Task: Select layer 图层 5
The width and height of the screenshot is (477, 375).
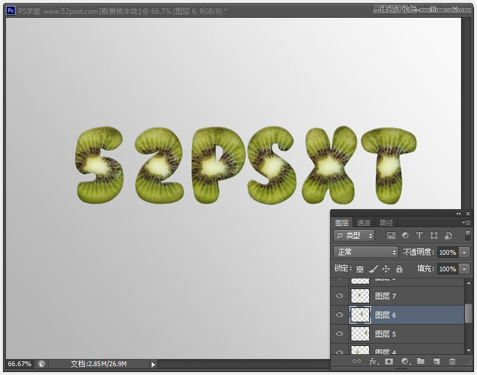Action: click(397, 334)
